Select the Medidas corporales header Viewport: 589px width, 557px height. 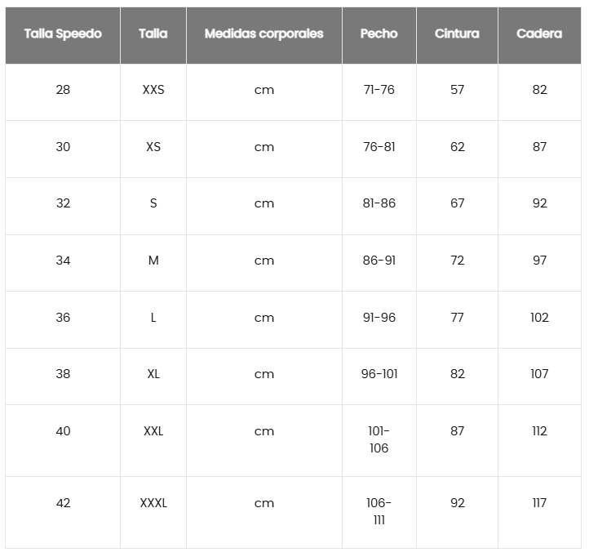point(263,34)
